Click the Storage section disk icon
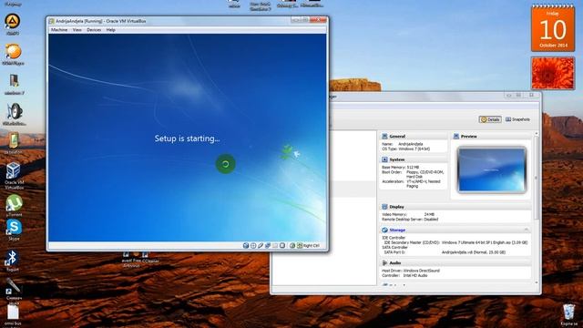Image resolution: width=583 pixels, height=328 pixels. pyautogui.click(x=384, y=231)
